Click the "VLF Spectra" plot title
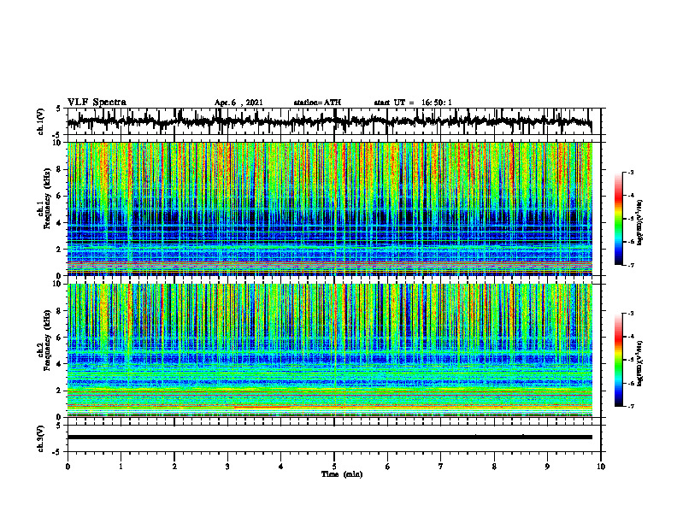This screenshot has width=677, height=523. [97, 103]
